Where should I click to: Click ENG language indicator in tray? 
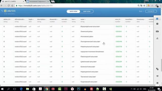pyautogui.click(x=145, y=89)
